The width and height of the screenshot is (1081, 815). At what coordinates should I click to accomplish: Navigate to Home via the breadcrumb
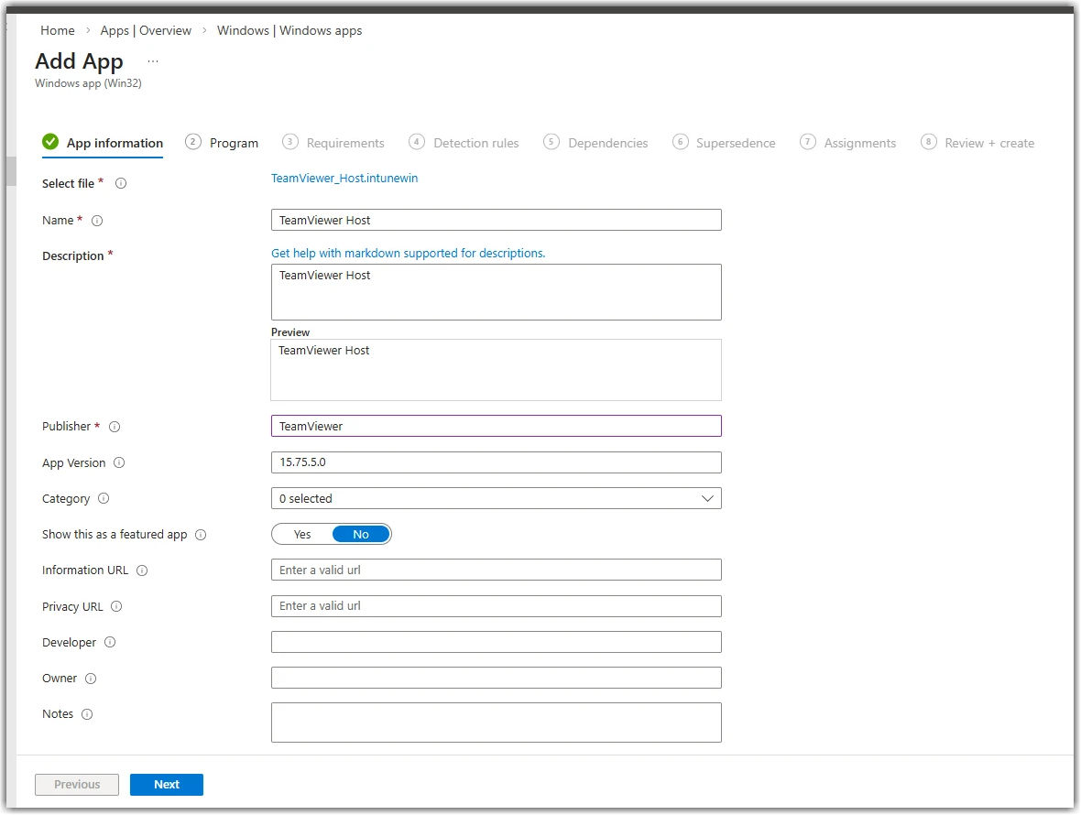pyautogui.click(x=57, y=30)
